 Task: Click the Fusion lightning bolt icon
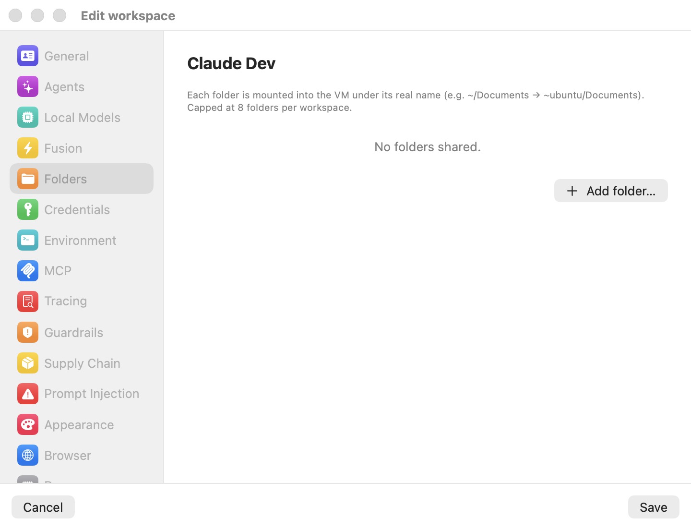click(28, 148)
